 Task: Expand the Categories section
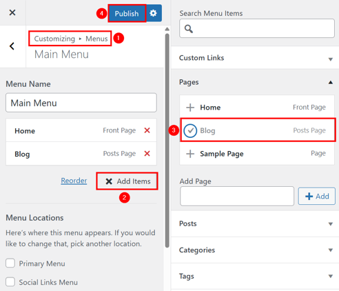(255, 250)
